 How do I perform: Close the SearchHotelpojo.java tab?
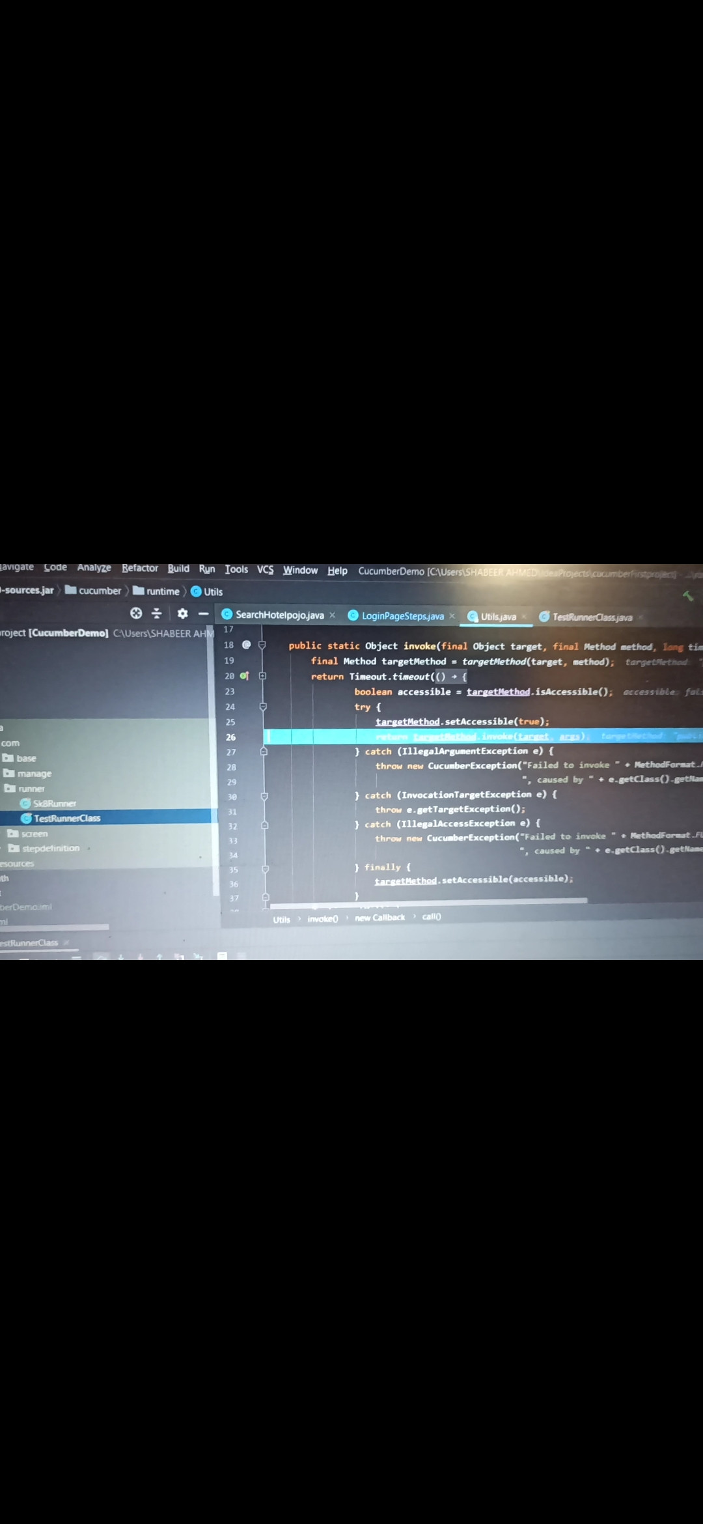point(333,615)
